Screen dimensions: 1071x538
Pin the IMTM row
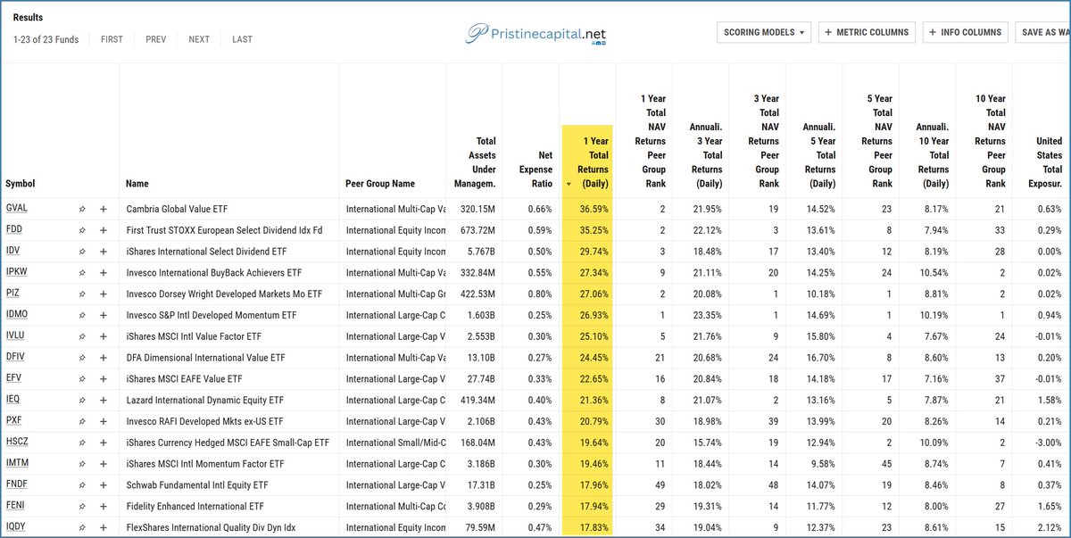(81, 464)
